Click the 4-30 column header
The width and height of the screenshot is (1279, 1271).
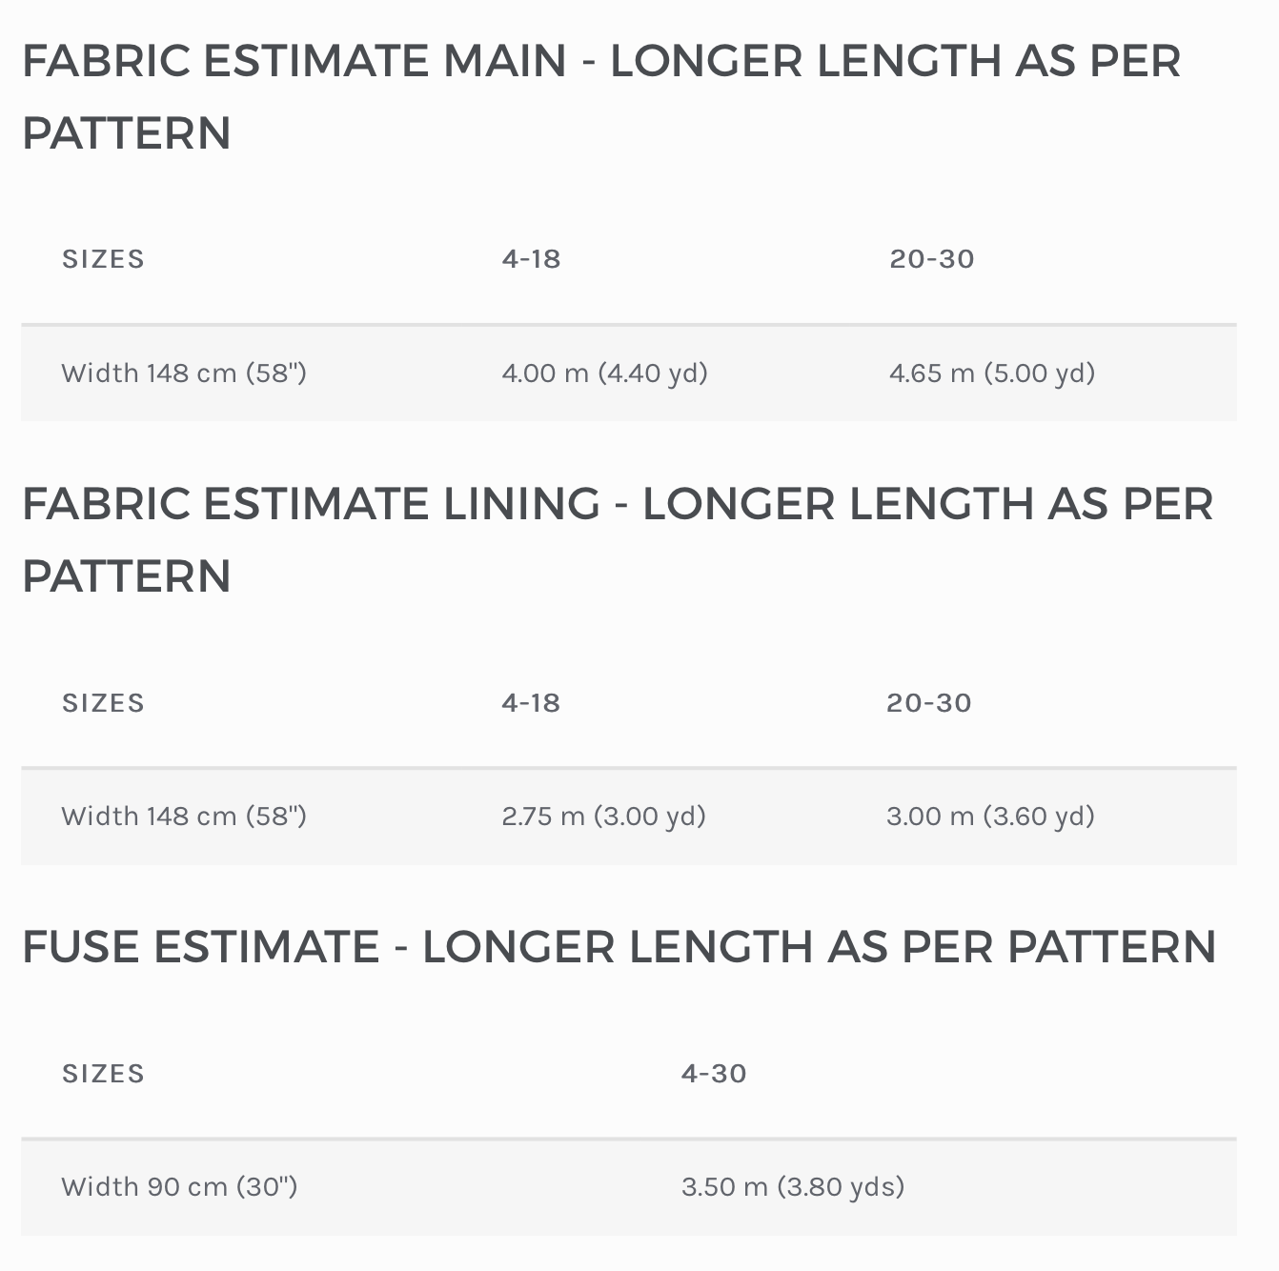[714, 1074]
